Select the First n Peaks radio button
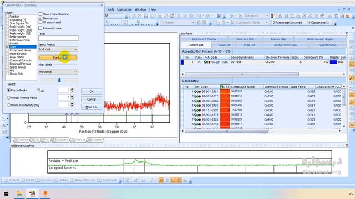The image size is (355, 199). click(x=9, y=90)
